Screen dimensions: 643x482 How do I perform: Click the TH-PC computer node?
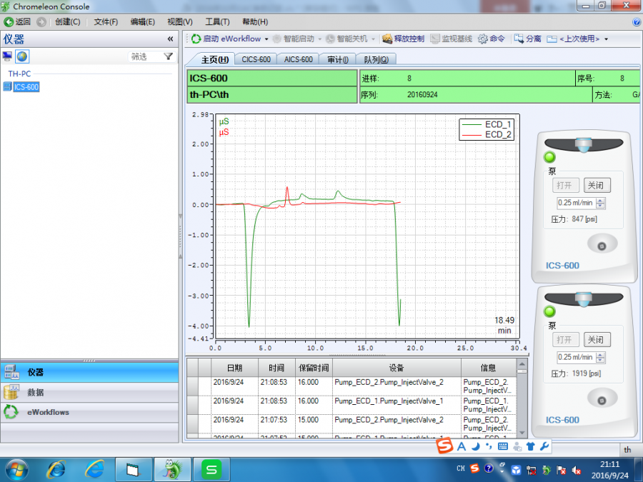tap(19, 74)
